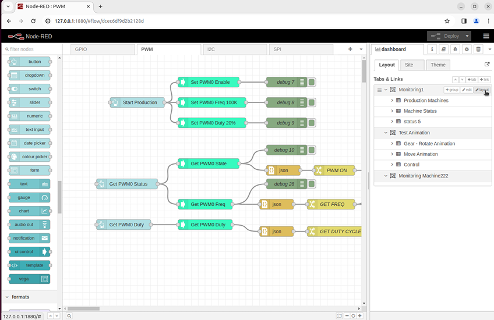The image size is (494, 320).
Task: Open the debug messages sidebar tab icon
Action: click(455, 49)
